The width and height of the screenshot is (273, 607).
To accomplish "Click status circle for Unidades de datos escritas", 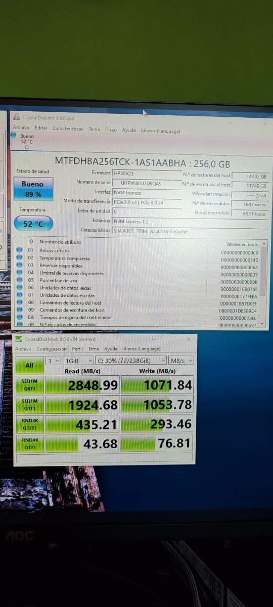I will pos(19,294).
